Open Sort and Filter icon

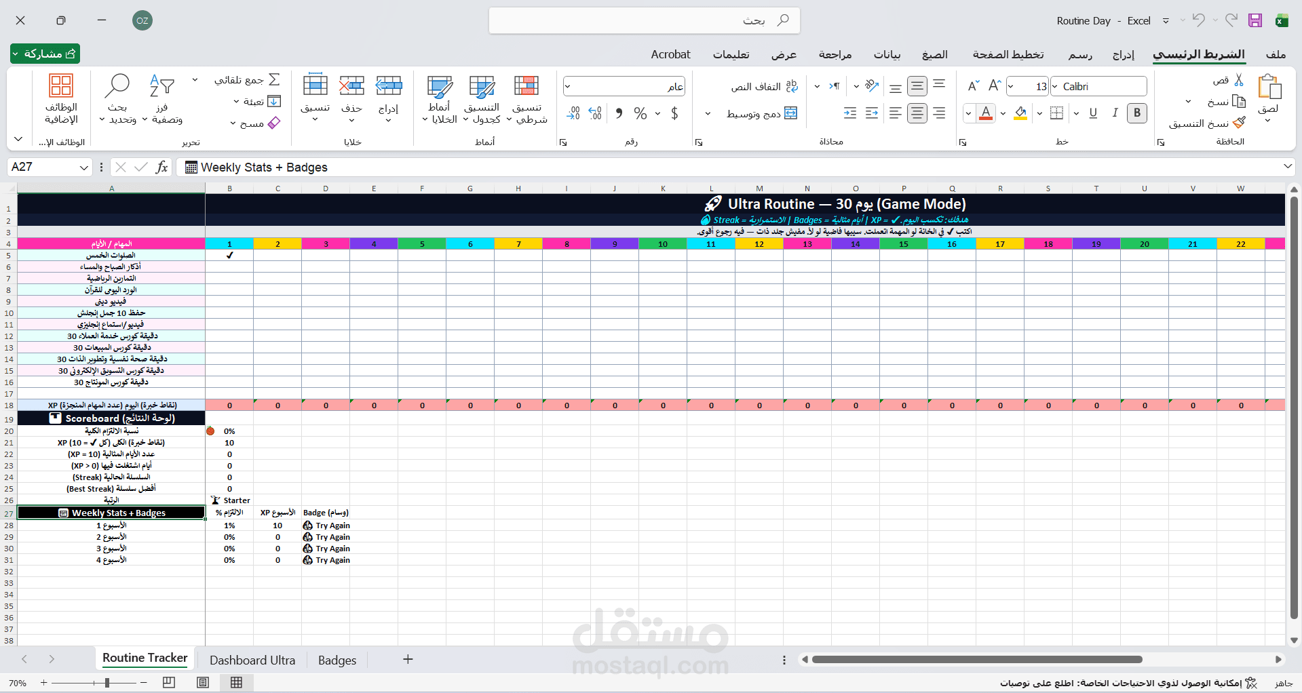coord(161,85)
